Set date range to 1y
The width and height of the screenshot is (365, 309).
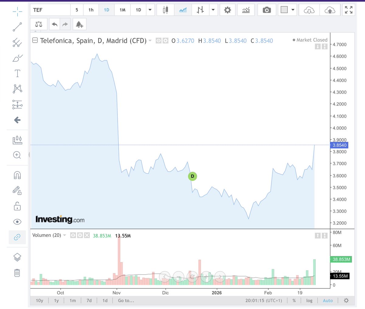(x=56, y=300)
